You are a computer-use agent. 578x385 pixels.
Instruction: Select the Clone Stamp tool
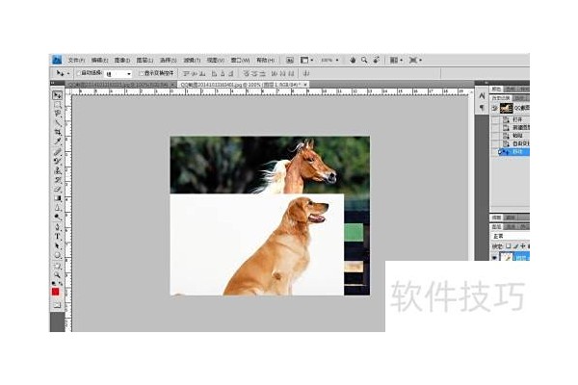point(57,170)
